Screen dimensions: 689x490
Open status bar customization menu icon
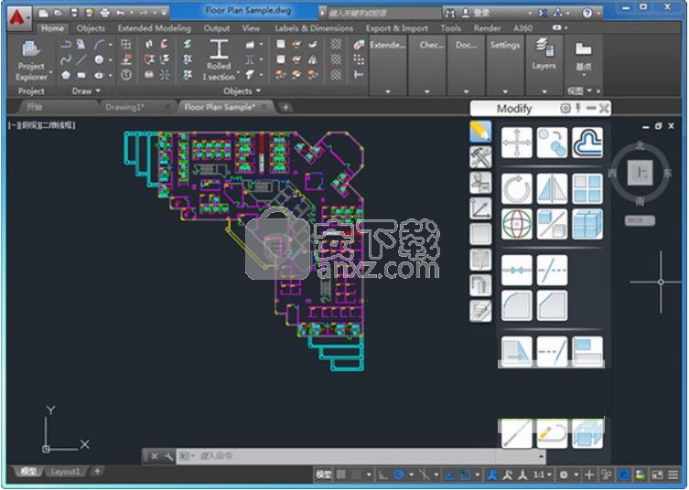pyautogui.click(x=673, y=474)
